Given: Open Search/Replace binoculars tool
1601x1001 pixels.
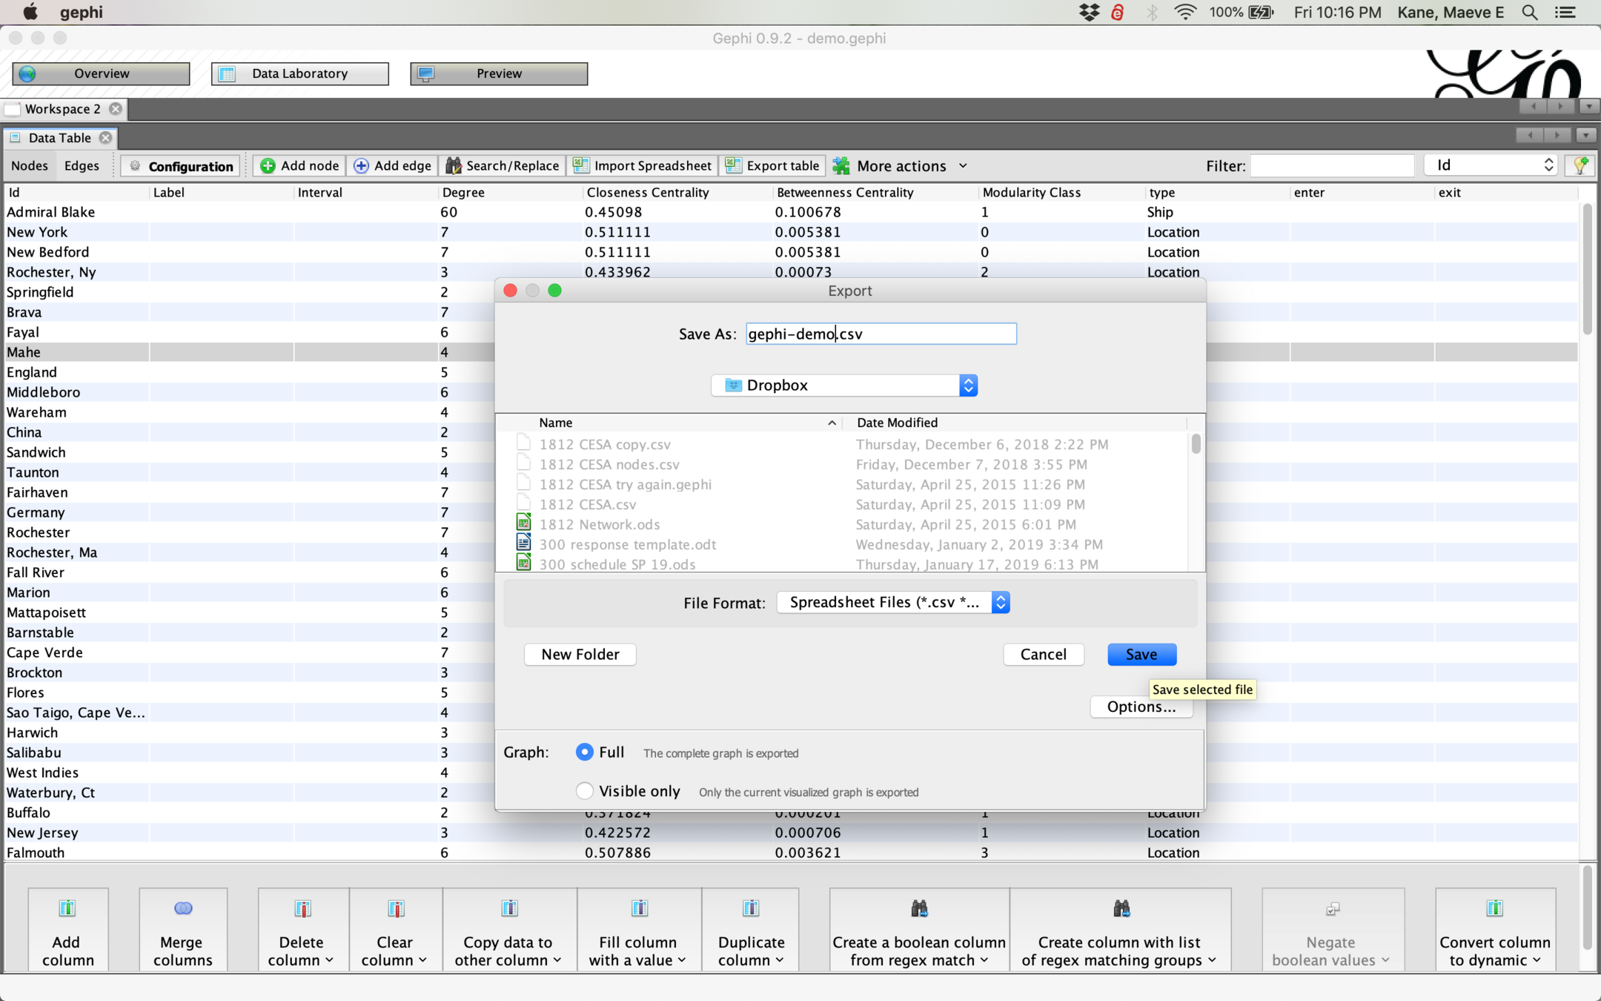Looking at the screenshot, I should click(453, 166).
